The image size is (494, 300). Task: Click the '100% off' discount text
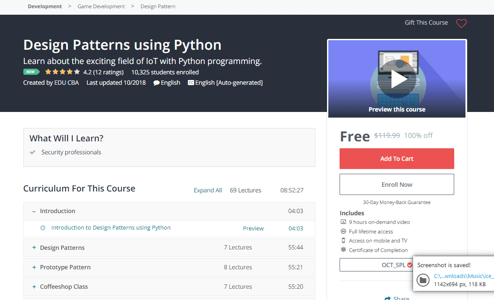pyautogui.click(x=418, y=135)
